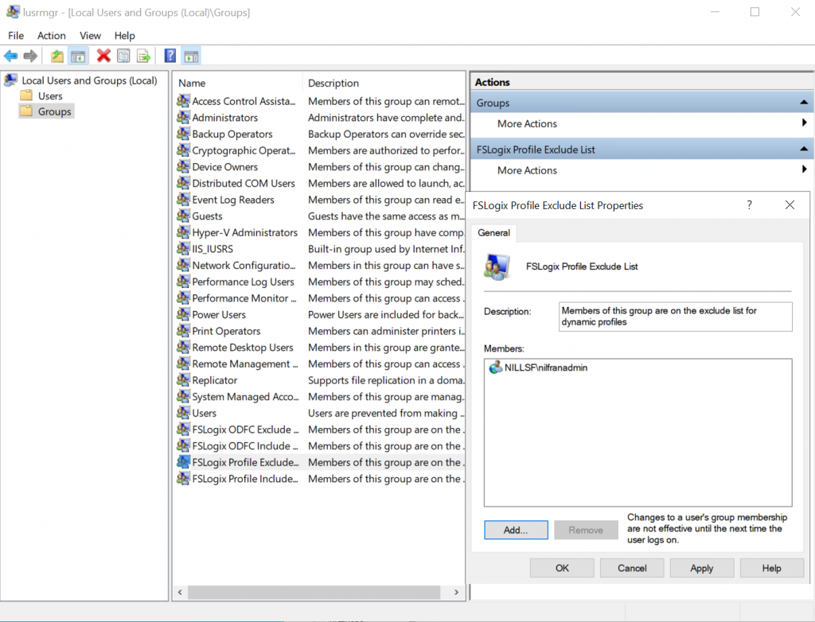Click the Remove button
This screenshot has width=815, height=622.
(586, 530)
